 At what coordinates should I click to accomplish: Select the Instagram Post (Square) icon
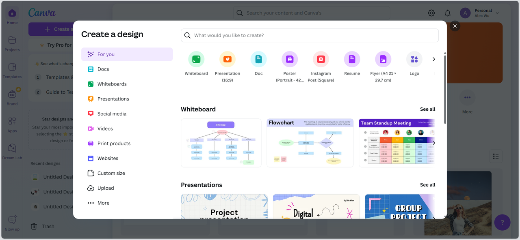(x=321, y=59)
